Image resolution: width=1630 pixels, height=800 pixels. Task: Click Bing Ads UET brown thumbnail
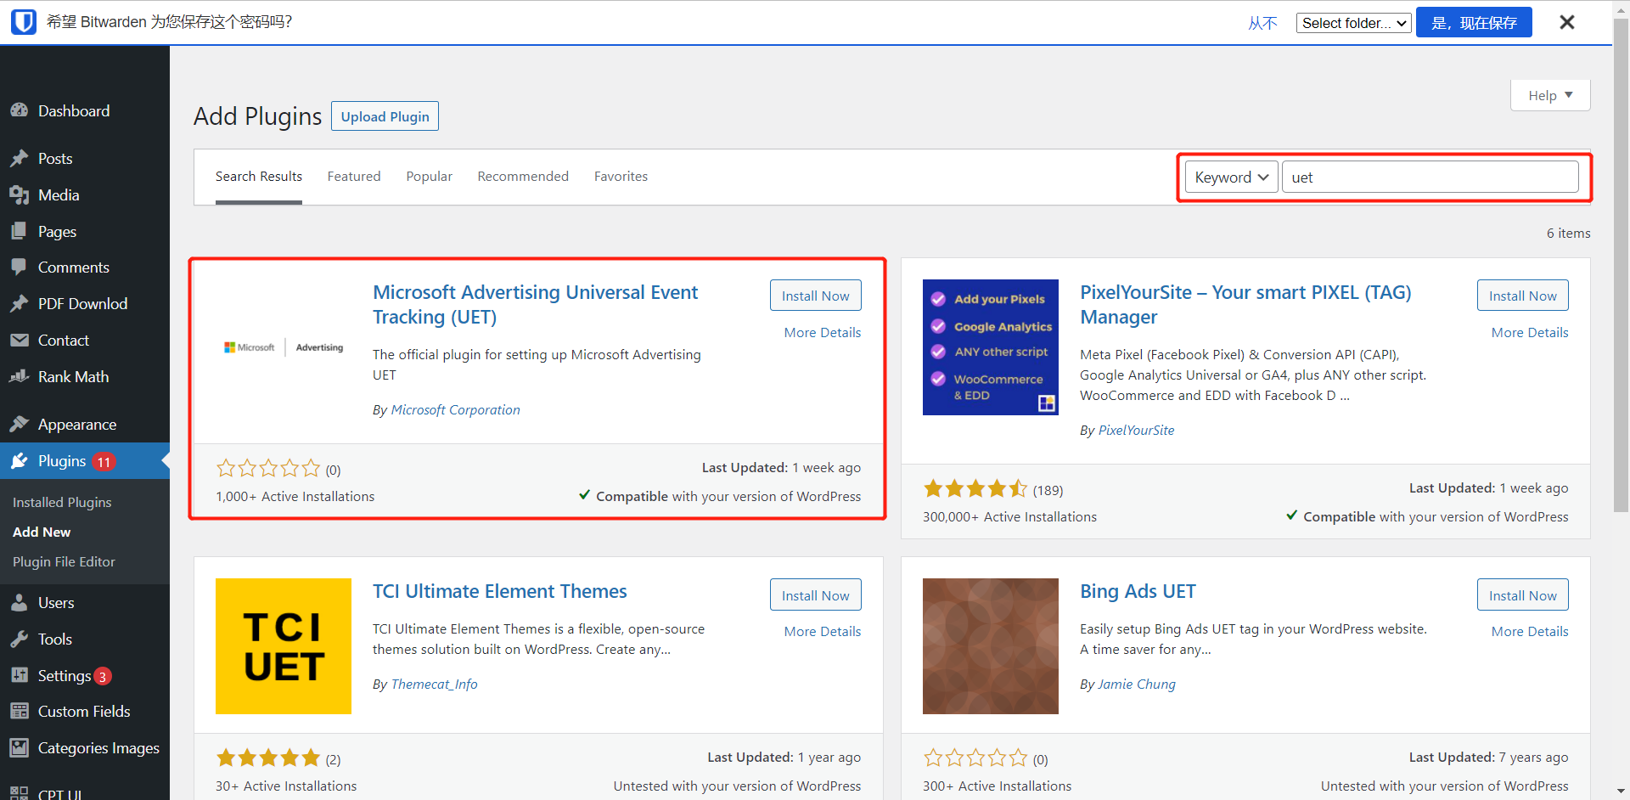coord(991,646)
